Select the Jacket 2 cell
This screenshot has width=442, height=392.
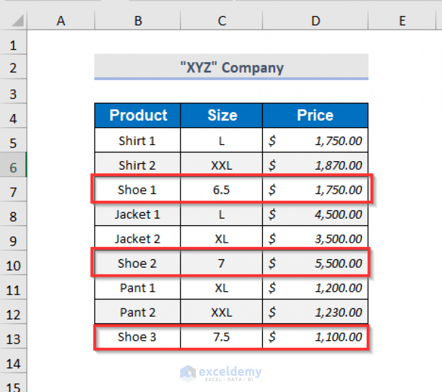(x=138, y=238)
